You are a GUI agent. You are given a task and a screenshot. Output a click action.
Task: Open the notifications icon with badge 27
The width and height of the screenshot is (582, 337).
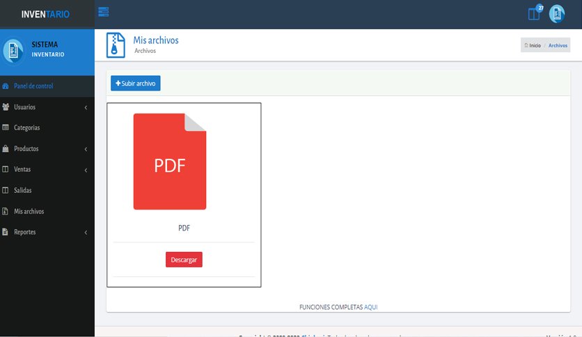tap(535, 13)
